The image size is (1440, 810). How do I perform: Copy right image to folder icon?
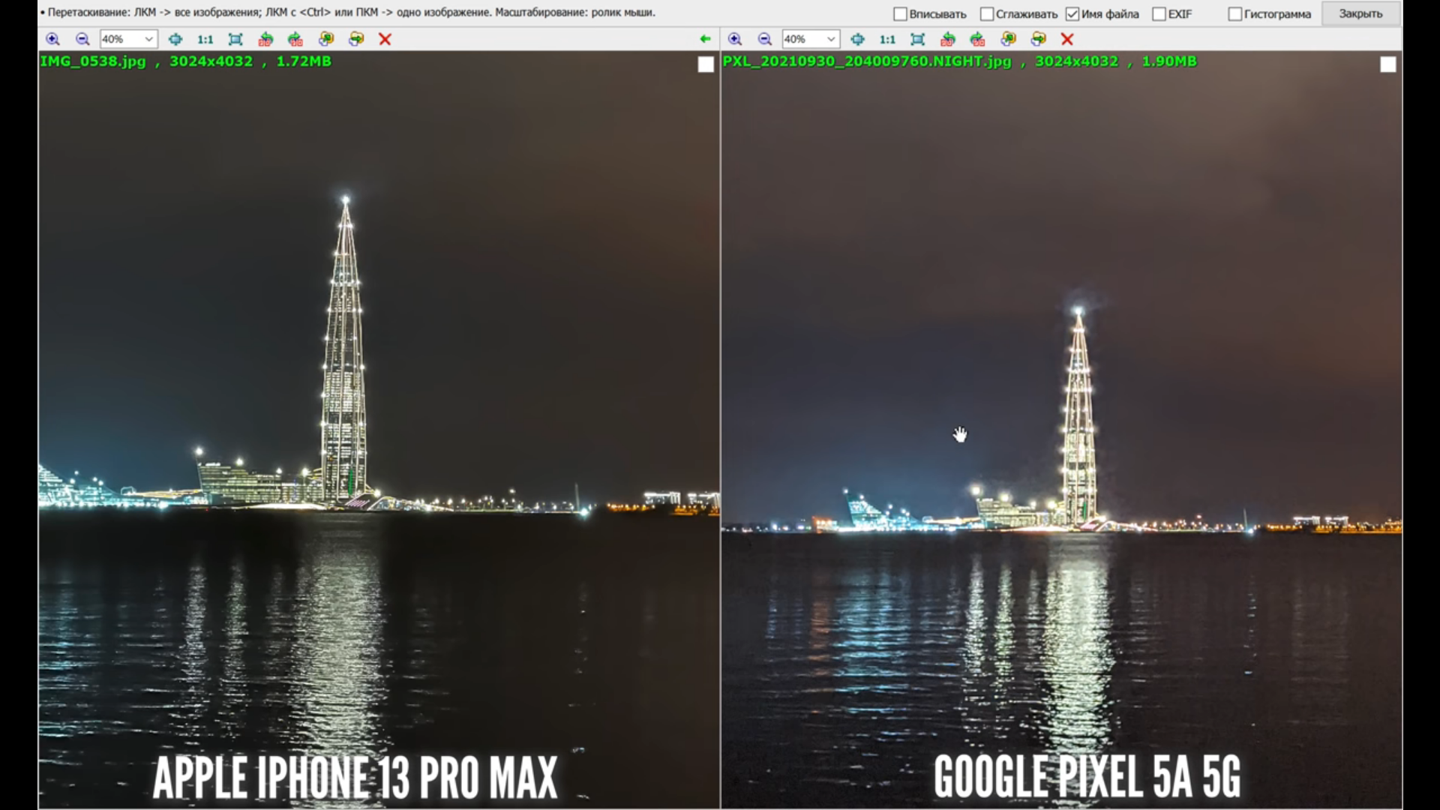(x=1008, y=39)
